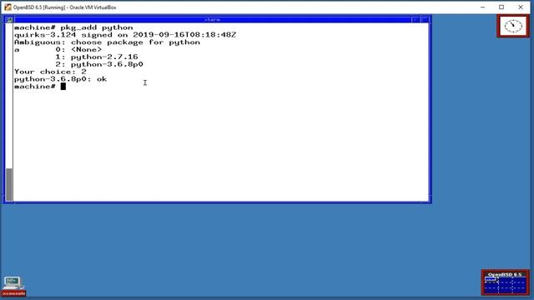Viewport: 534px width, 300px height.
Task: Open the xterm window menu button
Action: click(9, 20)
